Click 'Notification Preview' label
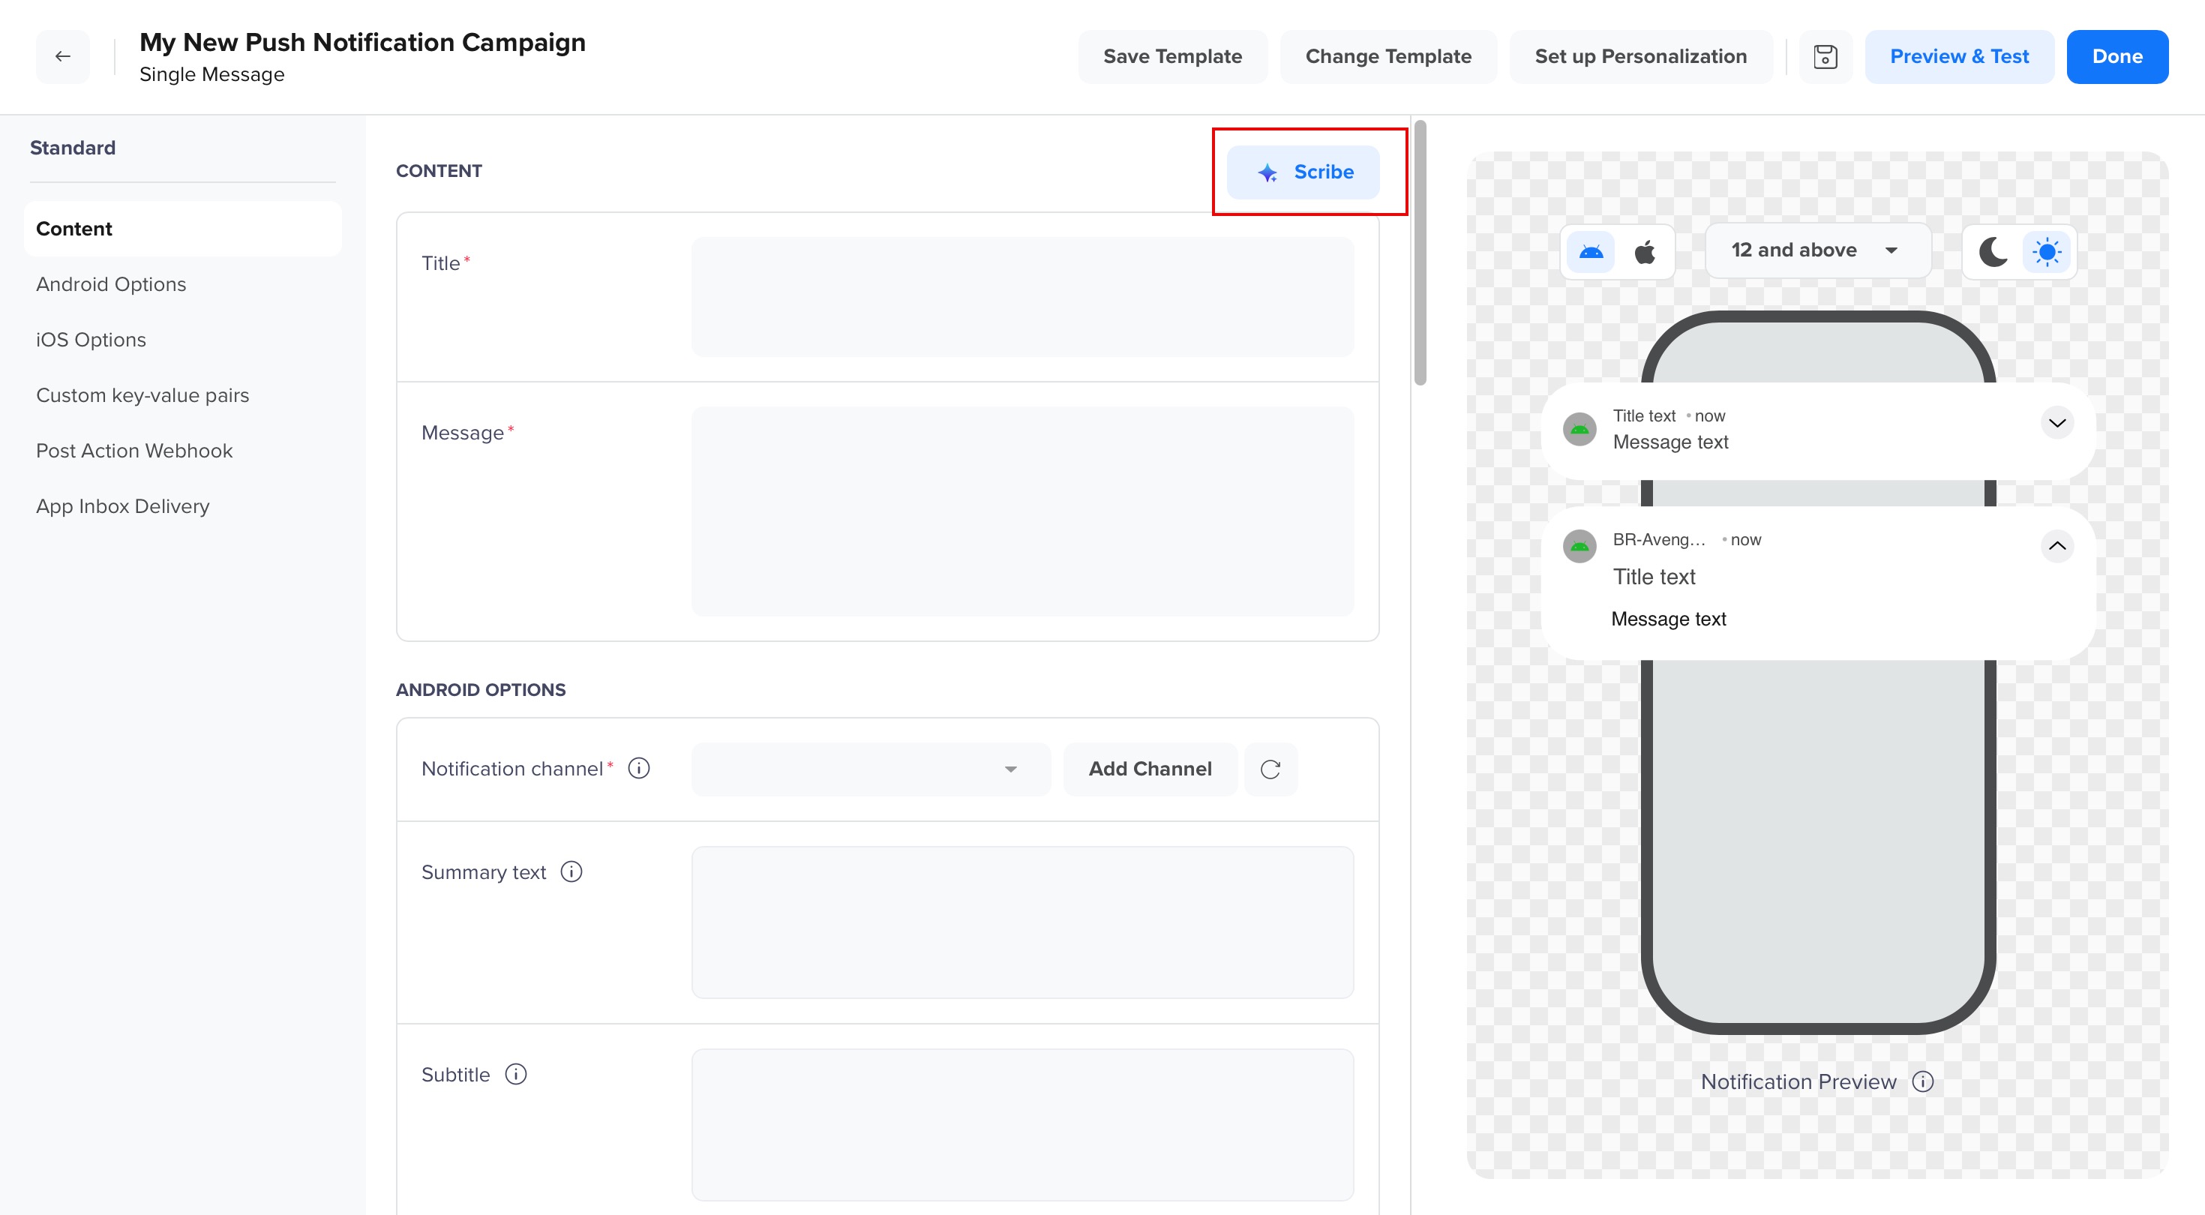The image size is (2205, 1215). click(1798, 1081)
